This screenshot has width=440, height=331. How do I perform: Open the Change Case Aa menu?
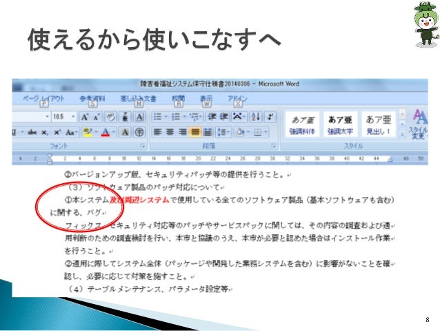tap(71, 132)
